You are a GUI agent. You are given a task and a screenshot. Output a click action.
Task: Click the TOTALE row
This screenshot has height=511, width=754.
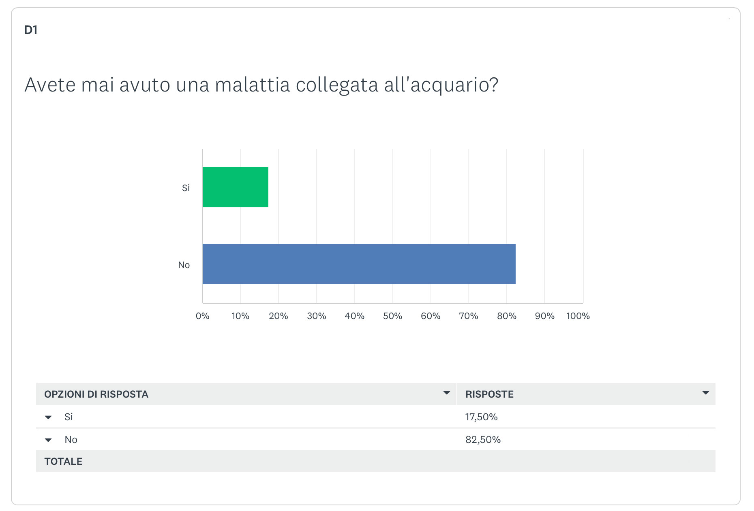(x=376, y=461)
